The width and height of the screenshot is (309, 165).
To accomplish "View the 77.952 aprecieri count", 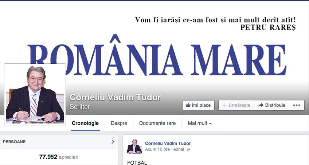I will pos(59,157).
